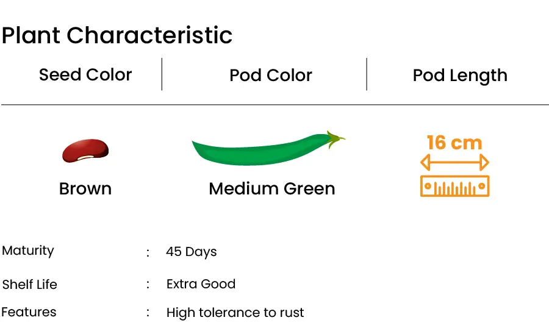
Task: Select the Seed Color column header
Action: [85, 74]
